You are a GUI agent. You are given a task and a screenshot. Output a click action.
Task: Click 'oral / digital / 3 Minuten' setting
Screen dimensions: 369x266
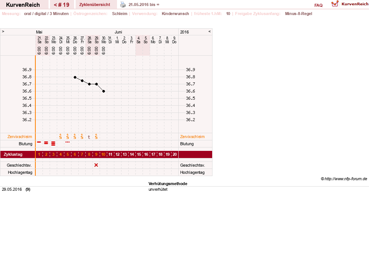[46, 14]
